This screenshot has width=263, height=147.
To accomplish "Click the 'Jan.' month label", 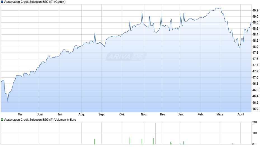I will tap(181, 114).
